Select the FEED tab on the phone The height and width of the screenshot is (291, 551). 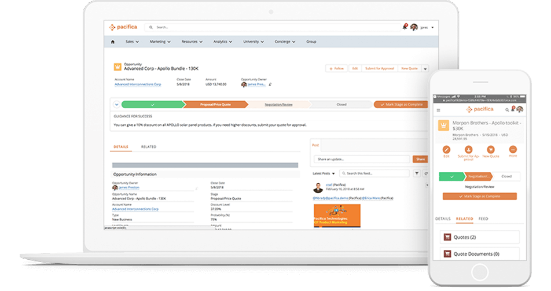click(x=483, y=219)
